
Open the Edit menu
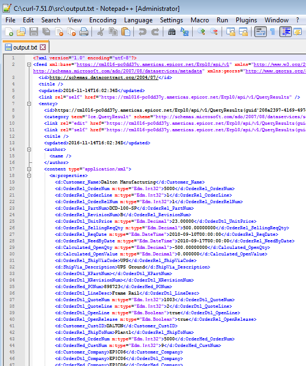click(28, 20)
